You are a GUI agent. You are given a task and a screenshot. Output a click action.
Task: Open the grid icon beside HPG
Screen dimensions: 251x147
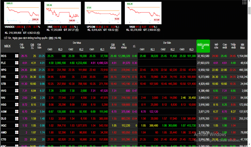(x=17, y=70)
